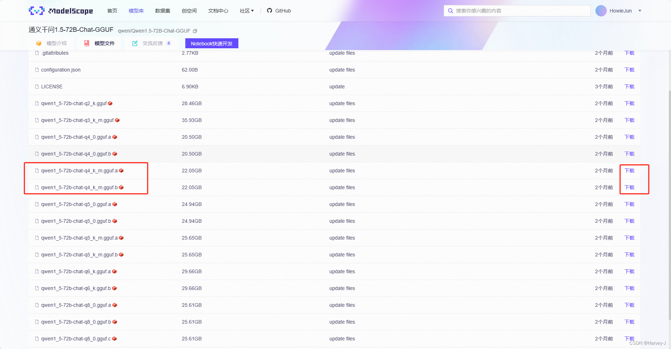Screen dimensions: 671x349
Task: Click LFS badge on q4_k_m.gguf.a
Action: pyautogui.click(x=121, y=171)
